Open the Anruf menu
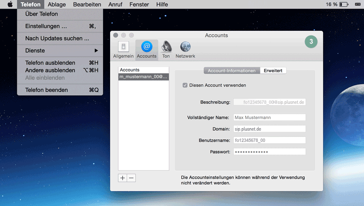 115,5
